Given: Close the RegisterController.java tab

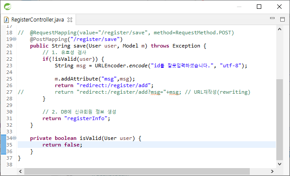Looking at the screenshot, I should pos(70,20).
